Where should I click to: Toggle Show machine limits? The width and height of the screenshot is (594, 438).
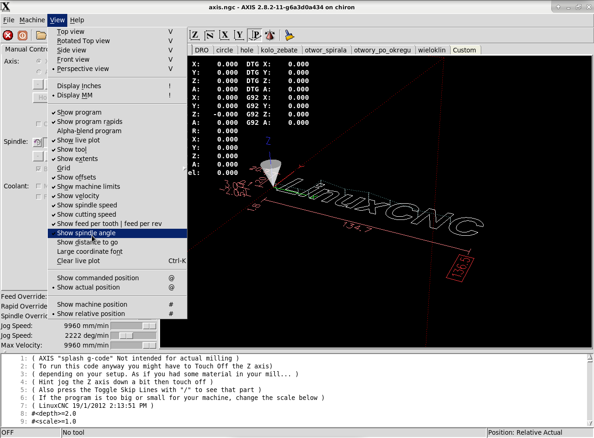click(x=117, y=187)
